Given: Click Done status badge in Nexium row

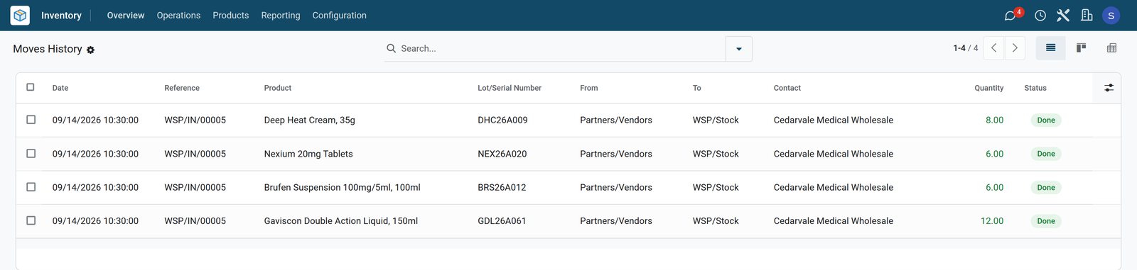Looking at the screenshot, I should tap(1046, 154).
